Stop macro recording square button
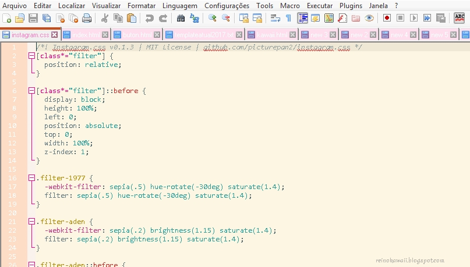The image size is (470, 267). (401, 18)
